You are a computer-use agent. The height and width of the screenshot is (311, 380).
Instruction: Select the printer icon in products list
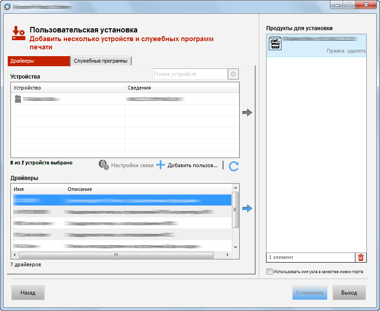click(275, 43)
